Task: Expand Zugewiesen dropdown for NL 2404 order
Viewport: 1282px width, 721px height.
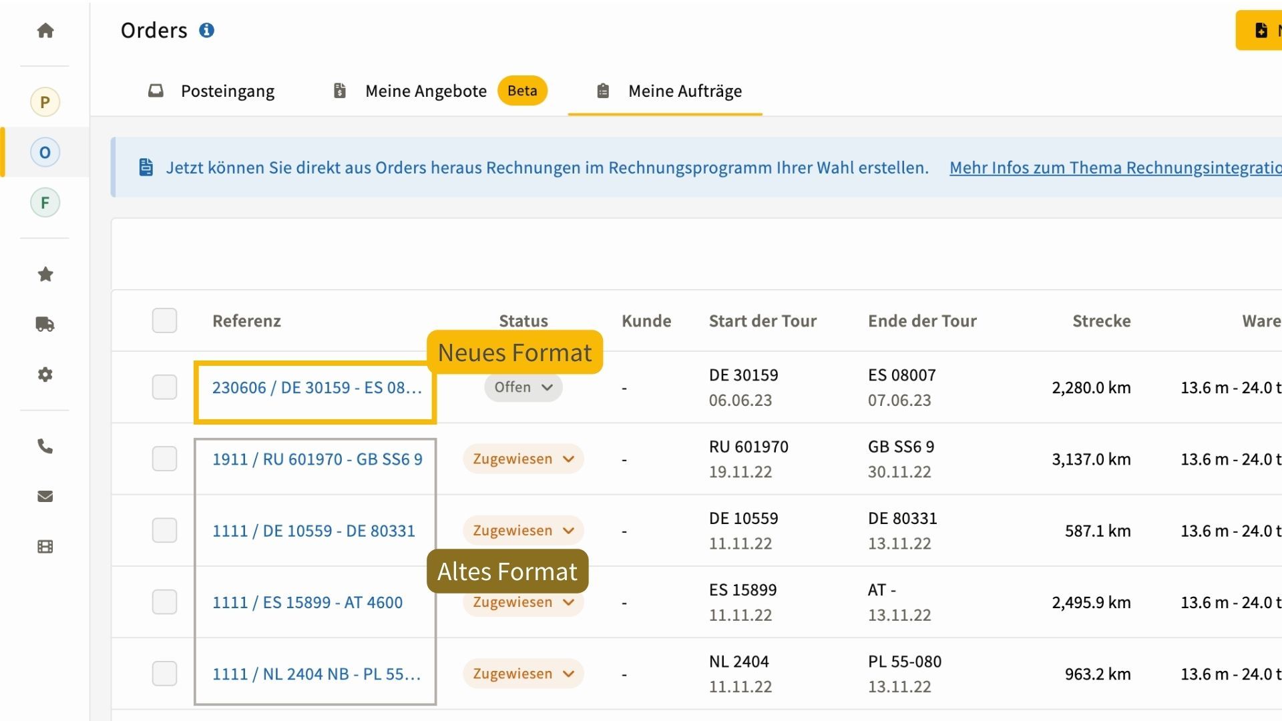Action: 523,674
